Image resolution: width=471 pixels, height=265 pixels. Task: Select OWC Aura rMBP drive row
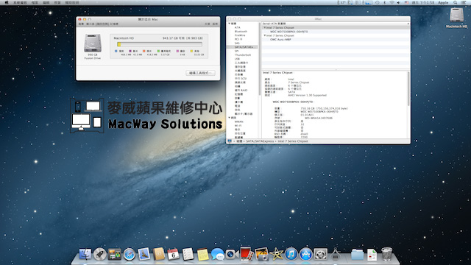tap(336, 39)
